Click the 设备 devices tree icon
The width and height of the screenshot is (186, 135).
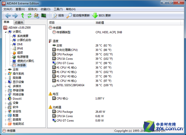[10, 103]
